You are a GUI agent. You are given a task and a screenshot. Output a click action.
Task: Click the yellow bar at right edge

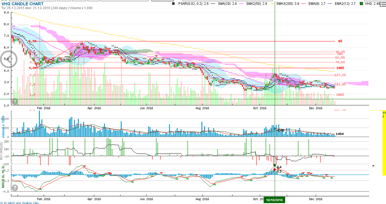(x=384, y=143)
